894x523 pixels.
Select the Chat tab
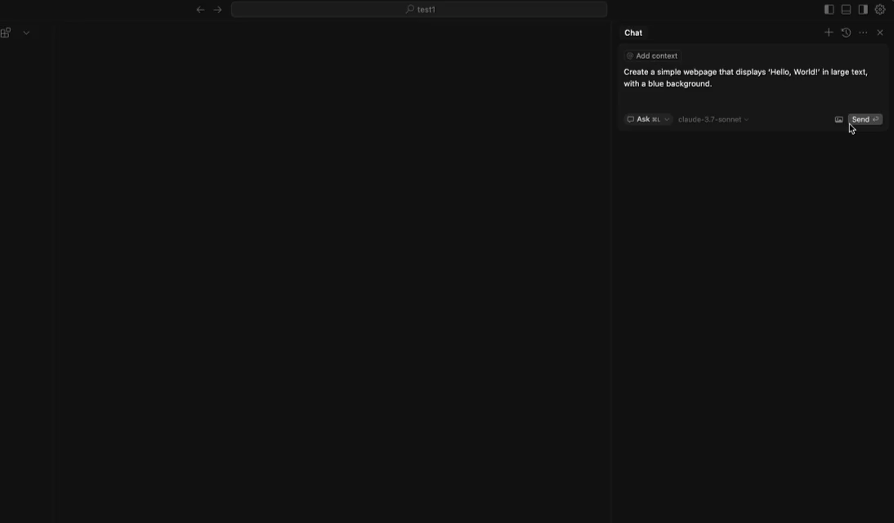click(x=633, y=33)
